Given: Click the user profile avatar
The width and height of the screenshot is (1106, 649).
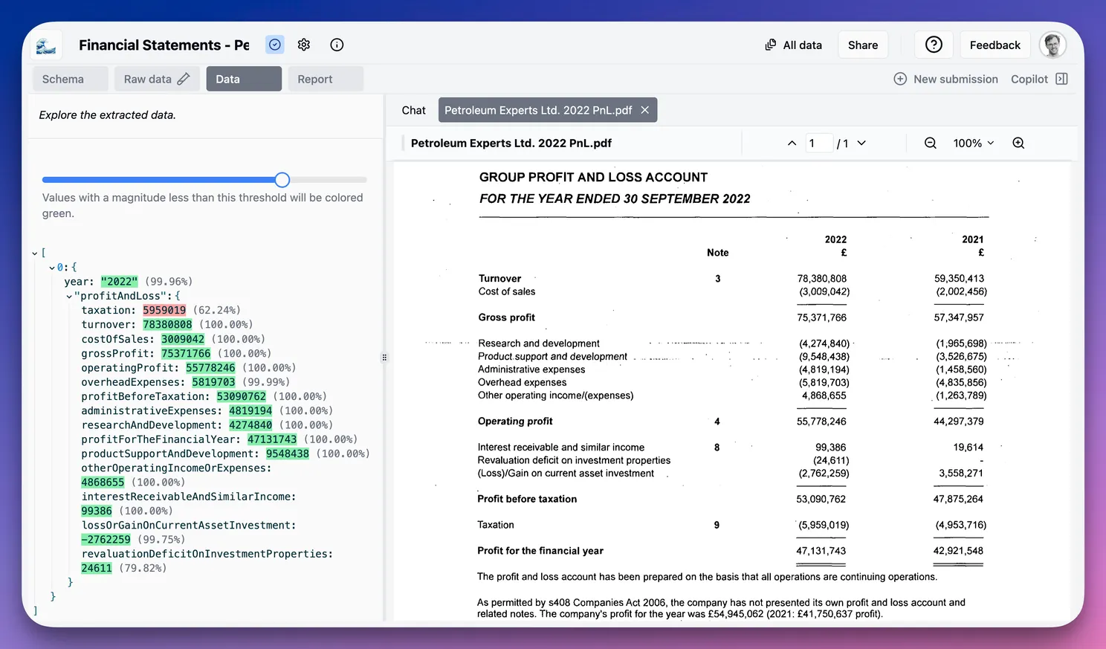Looking at the screenshot, I should [1052, 45].
